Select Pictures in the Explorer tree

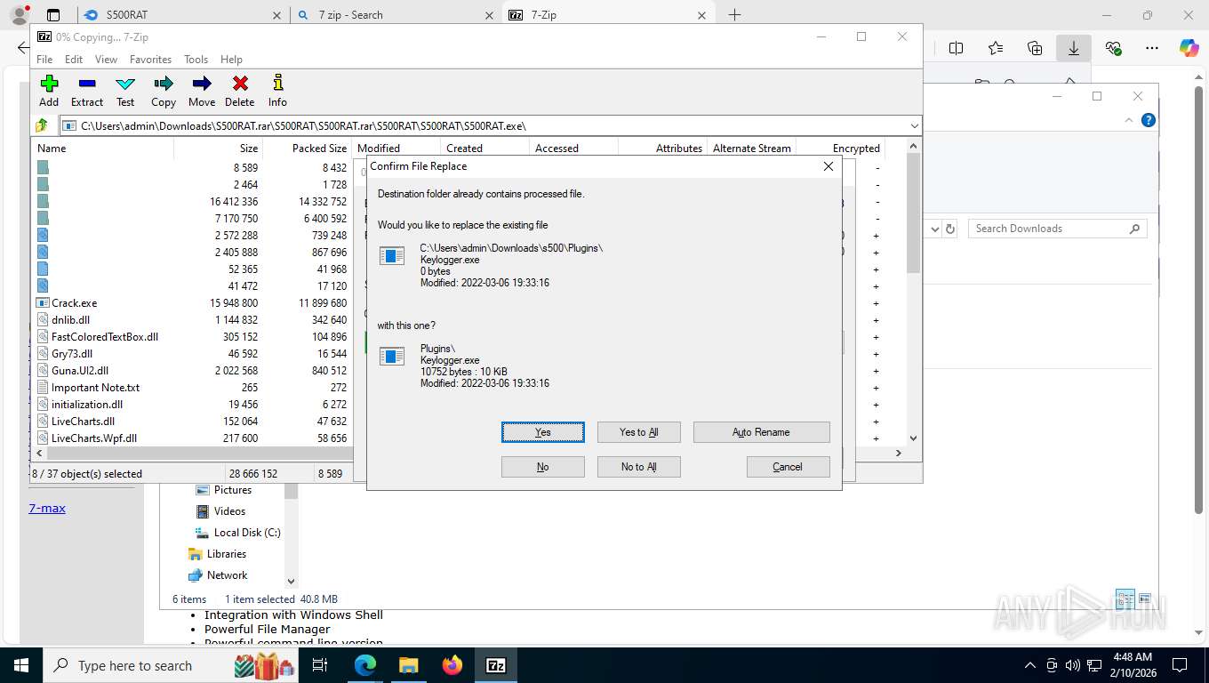(233, 490)
